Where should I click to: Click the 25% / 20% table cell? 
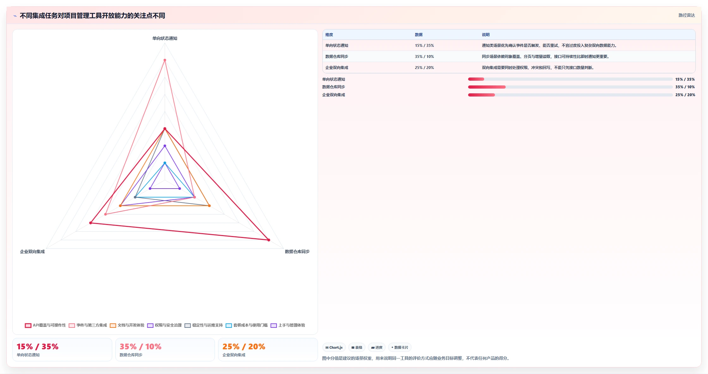tap(424, 68)
